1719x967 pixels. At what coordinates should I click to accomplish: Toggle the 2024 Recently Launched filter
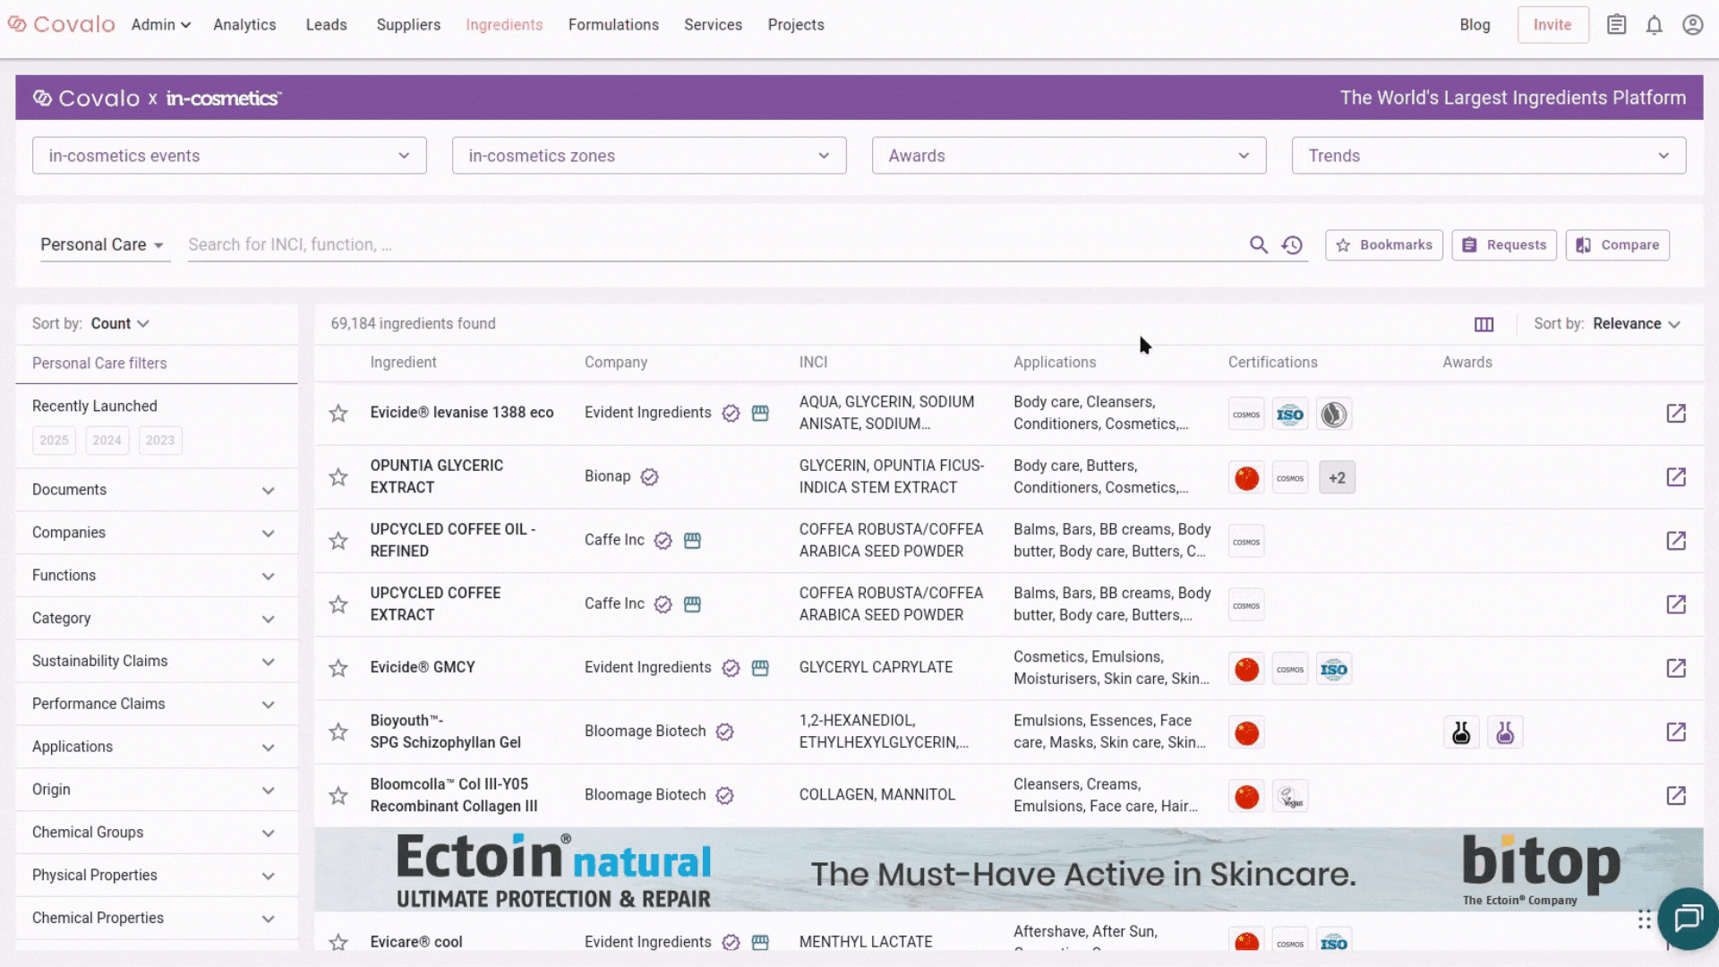107,441
